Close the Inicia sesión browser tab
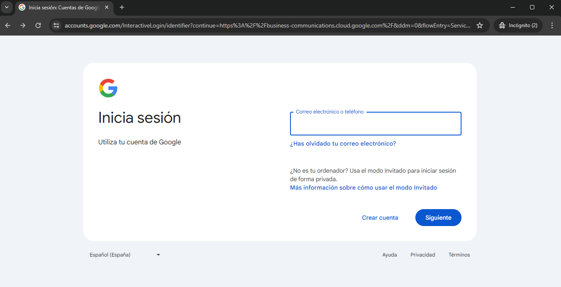This screenshot has width=561, height=287. point(106,7)
